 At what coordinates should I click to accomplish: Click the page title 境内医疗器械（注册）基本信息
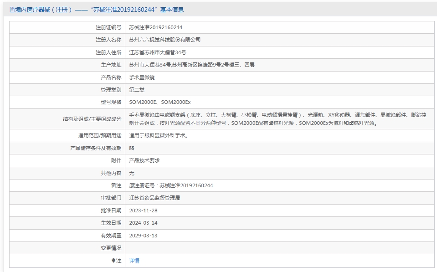[x=97, y=9]
